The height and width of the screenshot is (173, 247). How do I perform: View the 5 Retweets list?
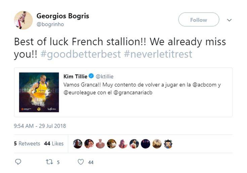point(27,143)
